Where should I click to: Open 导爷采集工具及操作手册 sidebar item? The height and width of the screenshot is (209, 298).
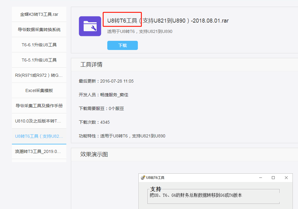[x=39, y=106]
